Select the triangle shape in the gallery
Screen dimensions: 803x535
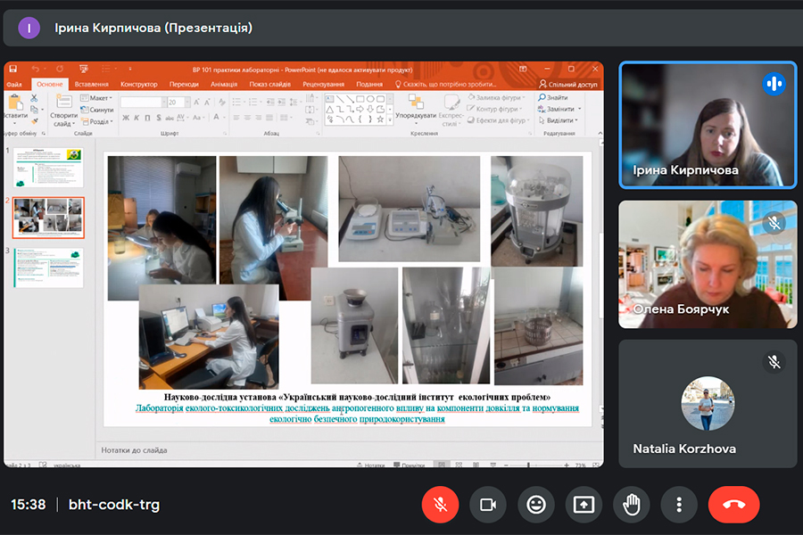(x=330, y=109)
